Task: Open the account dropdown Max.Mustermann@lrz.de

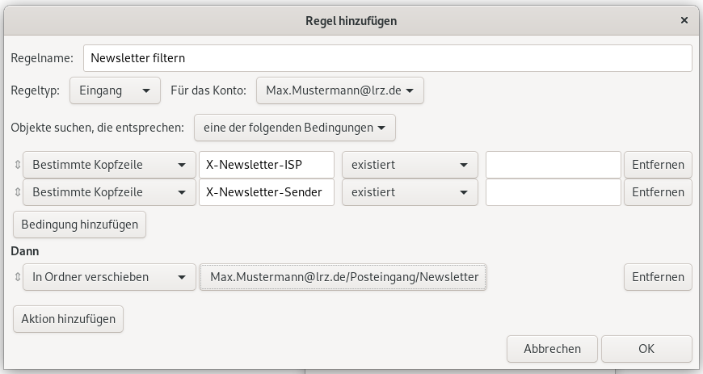Action: tap(339, 91)
